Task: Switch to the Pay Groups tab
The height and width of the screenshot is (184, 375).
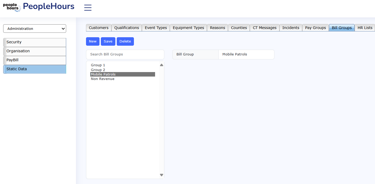Action: (315, 28)
